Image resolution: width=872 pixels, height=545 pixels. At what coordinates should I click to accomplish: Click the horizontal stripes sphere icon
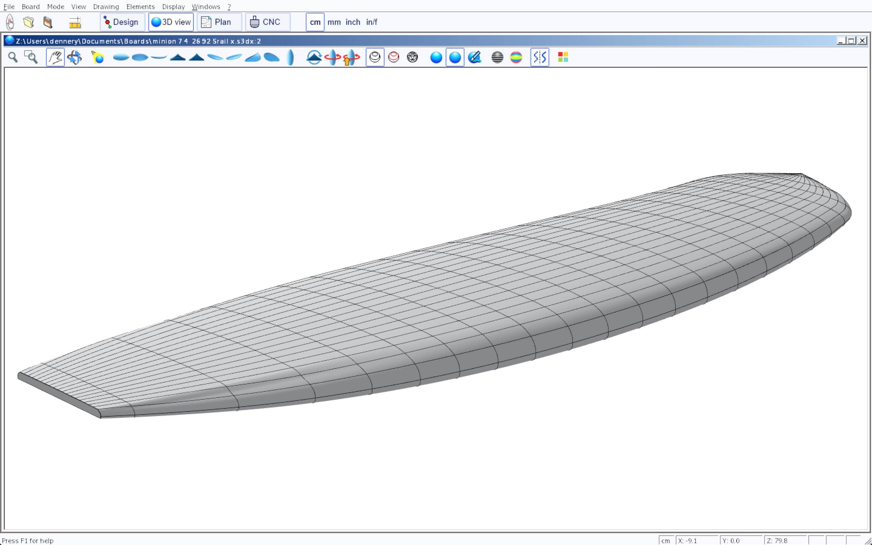tap(497, 57)
